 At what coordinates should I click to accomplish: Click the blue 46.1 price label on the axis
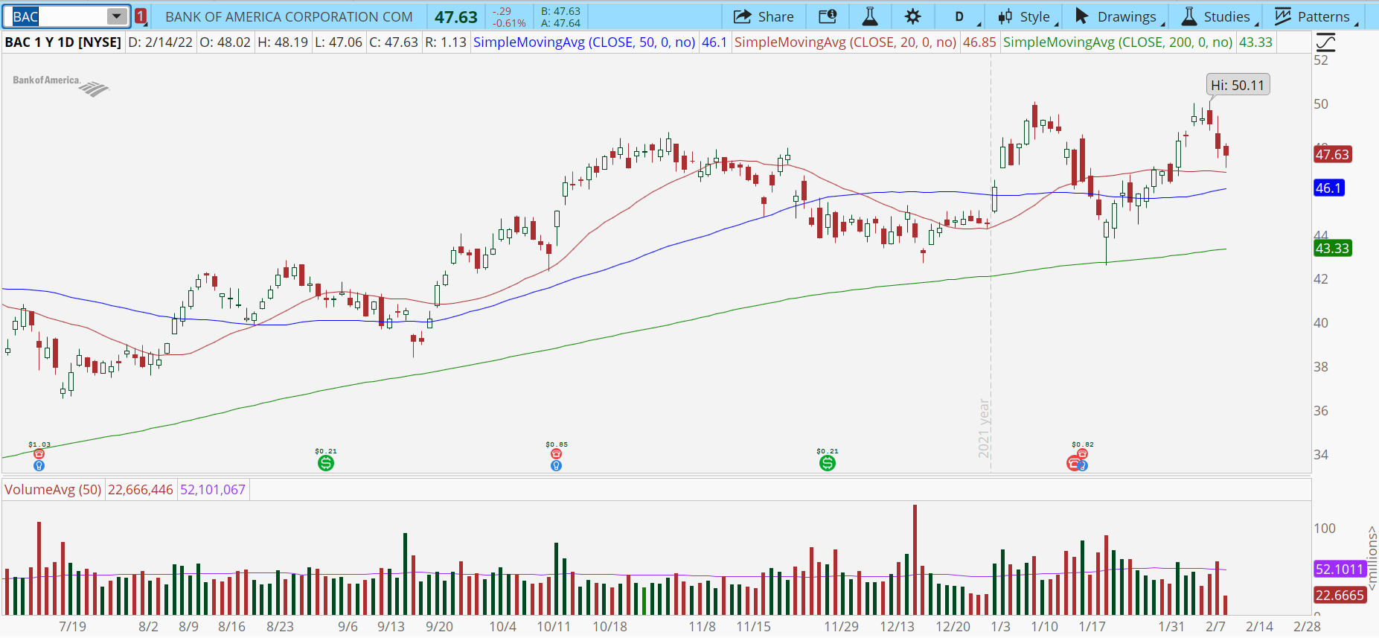click(1328, 188)
